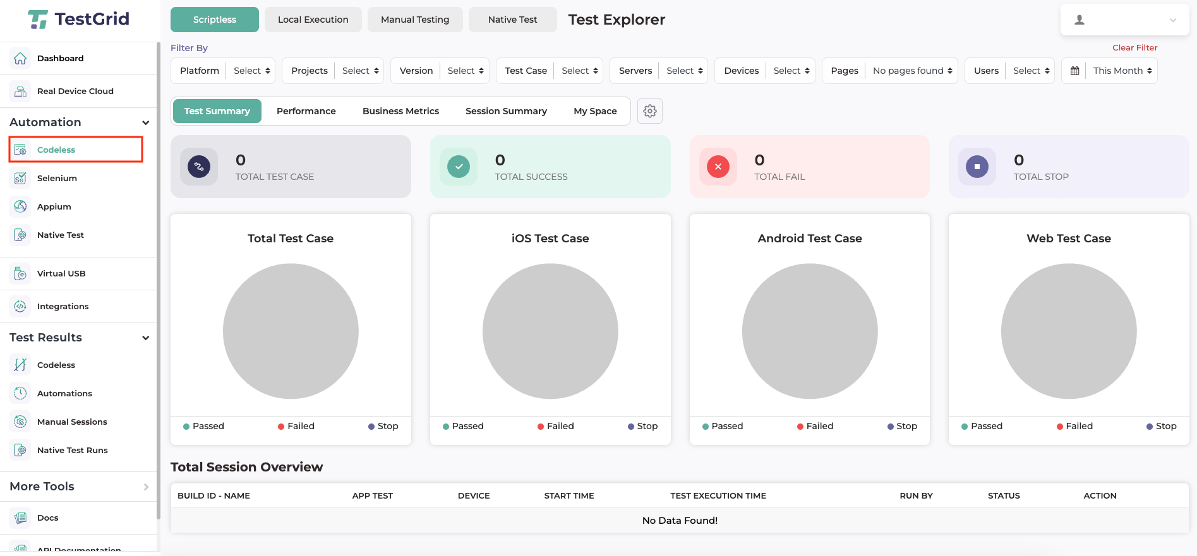
Task: Click the Local Execution button
Action: [x=313, y=20]
